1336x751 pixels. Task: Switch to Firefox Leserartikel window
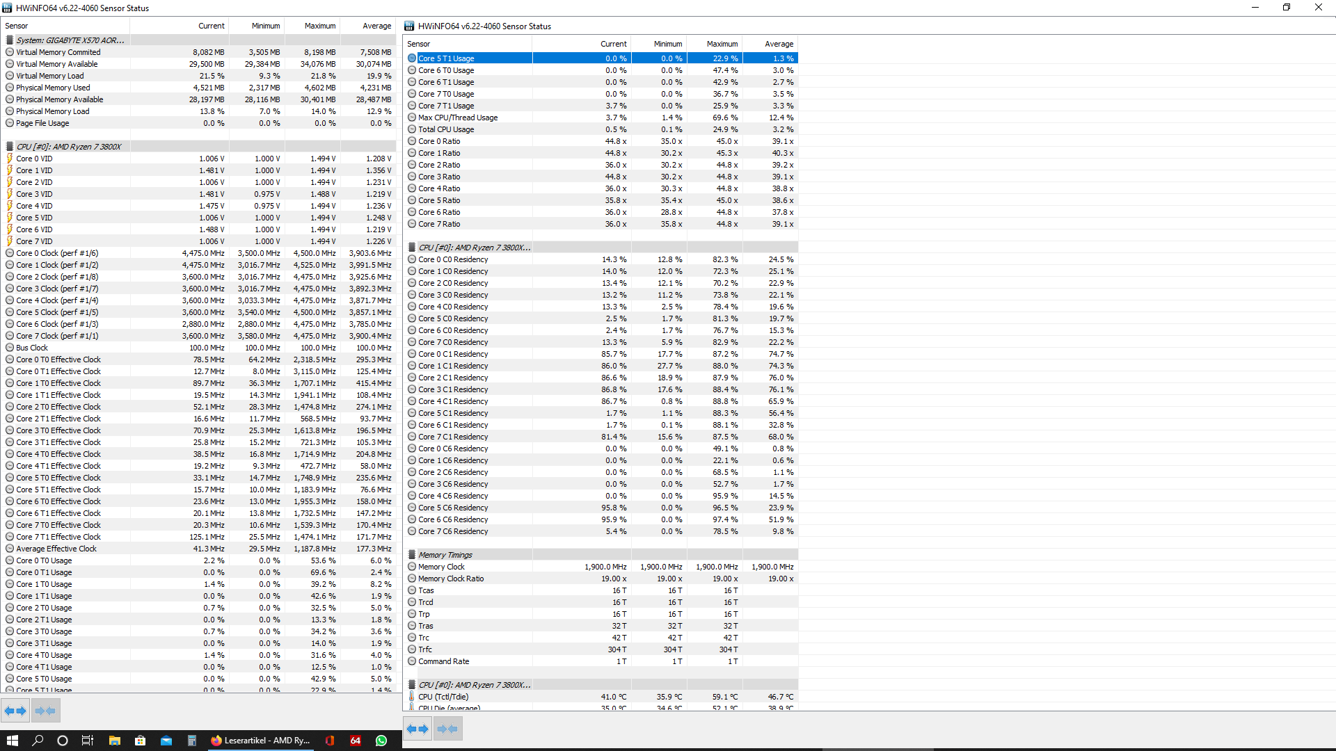pyautogui.click(x=261, y=741)
